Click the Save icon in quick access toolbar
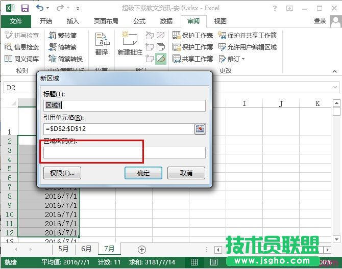 pos(25,8)
